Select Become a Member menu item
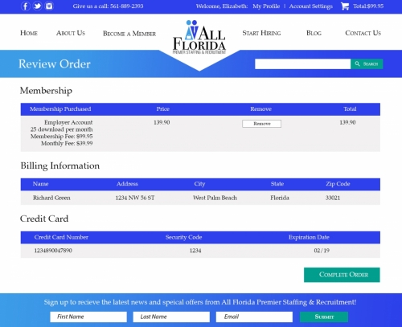The width and height of the screenshot is (402, 327). click(x=129, y=34)
